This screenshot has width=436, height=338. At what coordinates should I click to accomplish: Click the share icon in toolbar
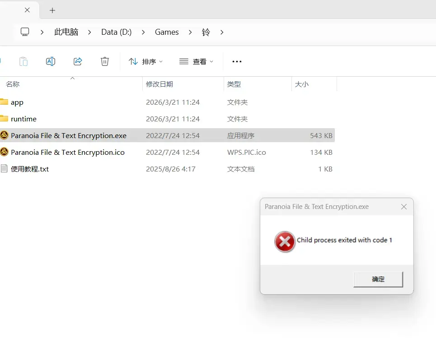click(x=78, y=61)
